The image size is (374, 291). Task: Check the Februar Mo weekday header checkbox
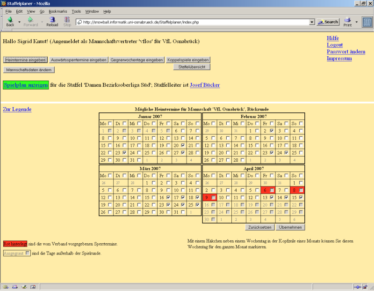point(213,123)
